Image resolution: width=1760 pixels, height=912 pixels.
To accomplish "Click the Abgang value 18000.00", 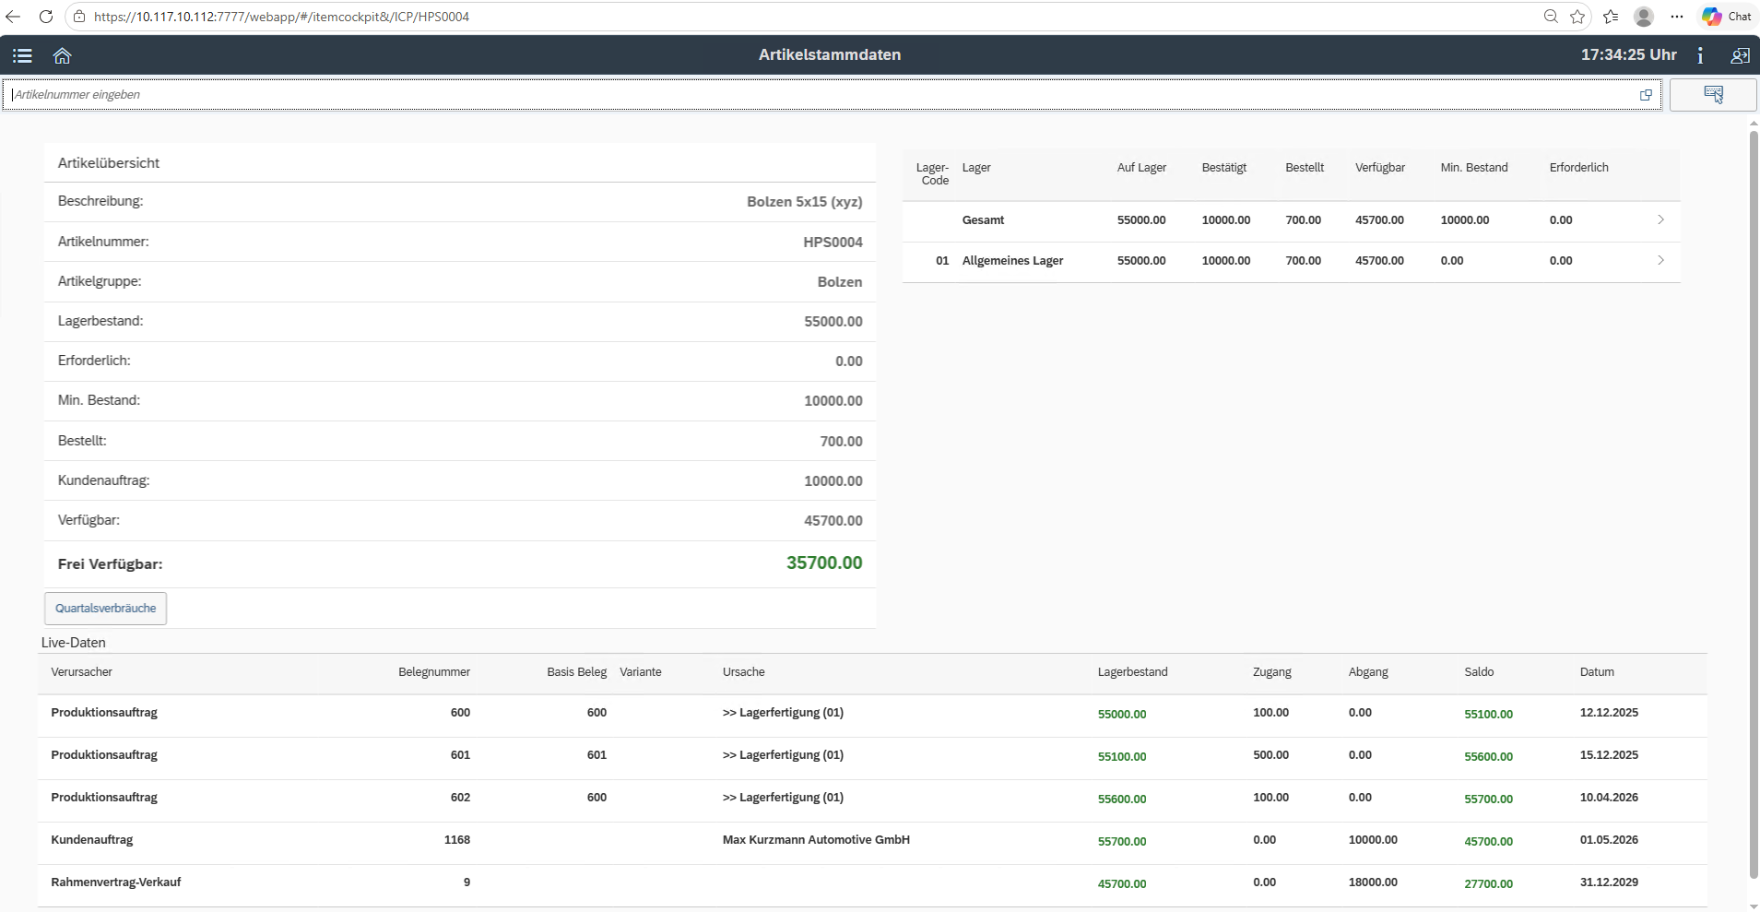I will (x=1373, y=882).
